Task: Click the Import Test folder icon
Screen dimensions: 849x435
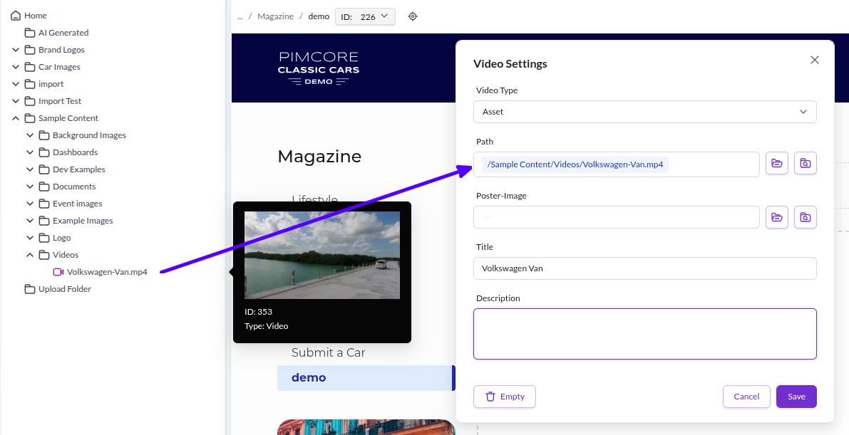Action: (31, 101)
